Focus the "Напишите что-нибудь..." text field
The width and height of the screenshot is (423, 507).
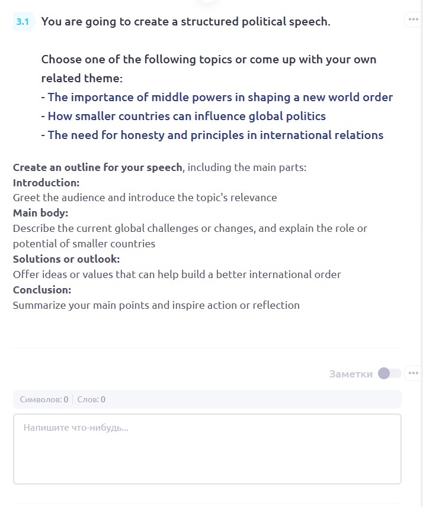(207, 448)
